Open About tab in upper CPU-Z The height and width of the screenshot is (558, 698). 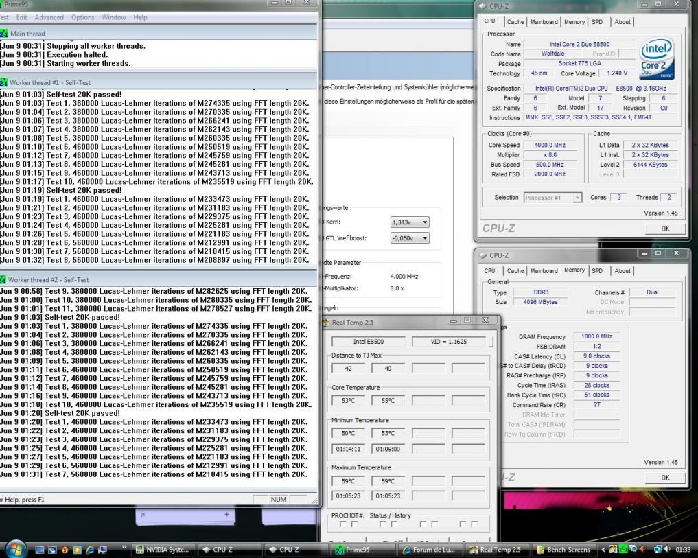[623, 22]
